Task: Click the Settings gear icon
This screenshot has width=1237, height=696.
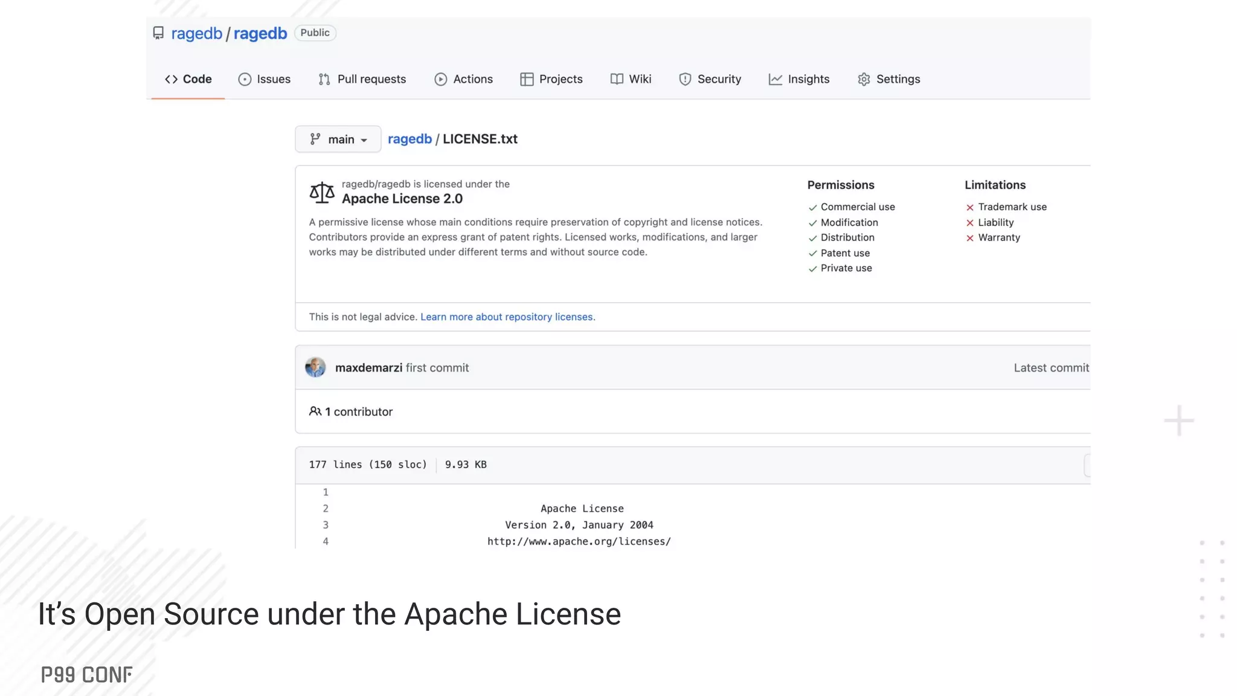Action: pos(864,79)
